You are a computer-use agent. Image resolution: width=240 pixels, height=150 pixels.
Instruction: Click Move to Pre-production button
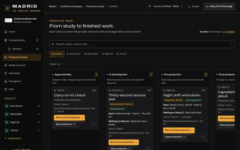(x=124, y=142)
